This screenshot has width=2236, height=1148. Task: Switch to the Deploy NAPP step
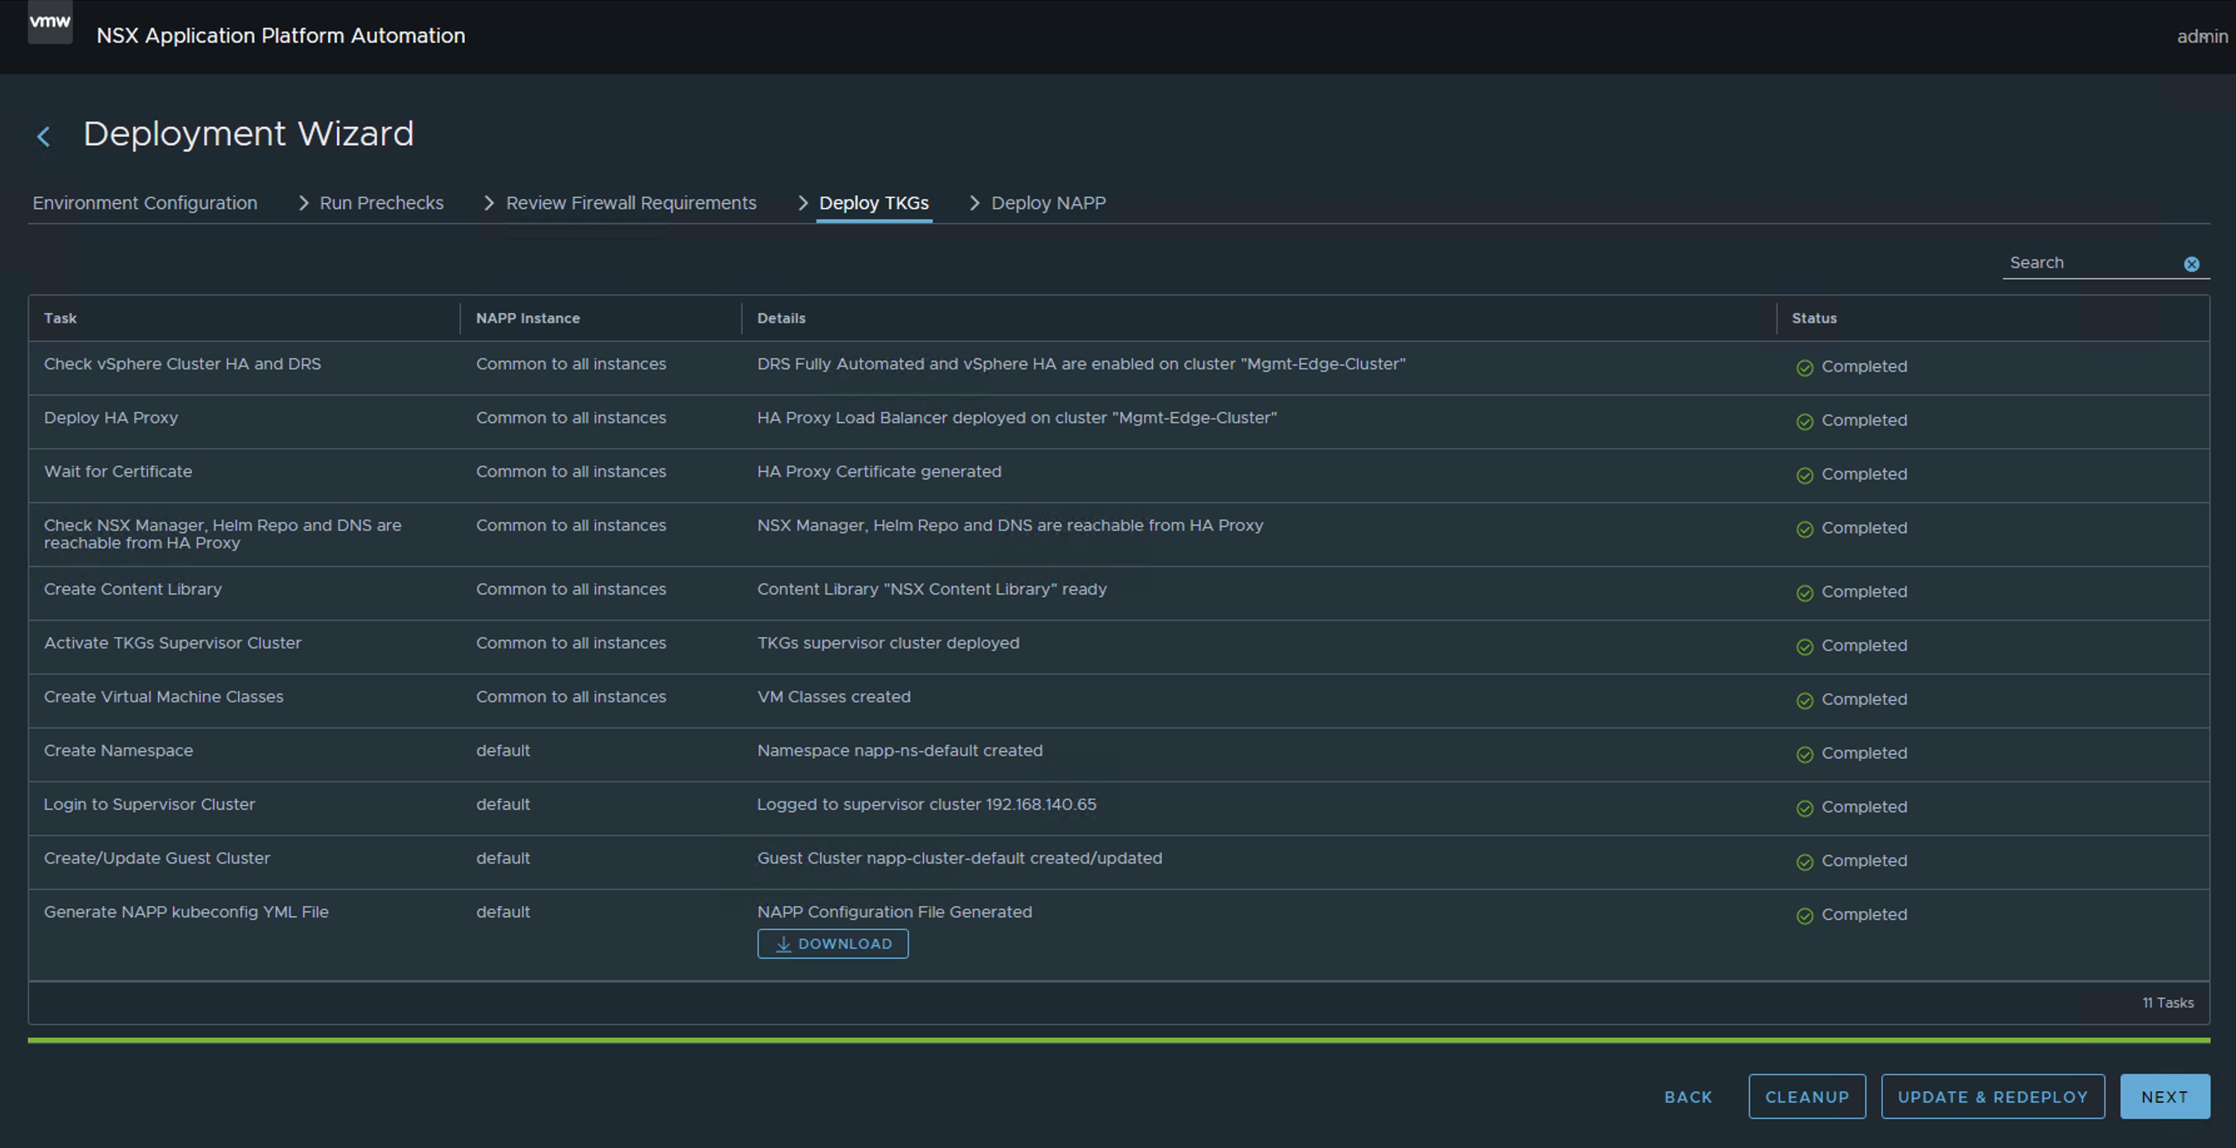[1048, 203]
